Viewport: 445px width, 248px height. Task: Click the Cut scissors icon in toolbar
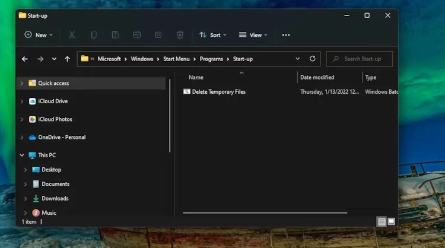tap(72, 35)
